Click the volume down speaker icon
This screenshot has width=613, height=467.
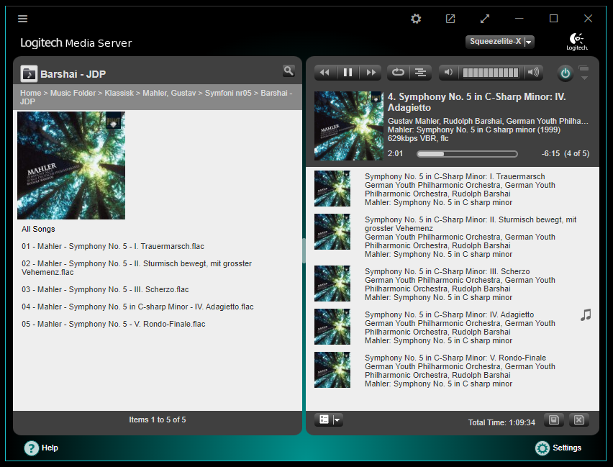[448, 73]
